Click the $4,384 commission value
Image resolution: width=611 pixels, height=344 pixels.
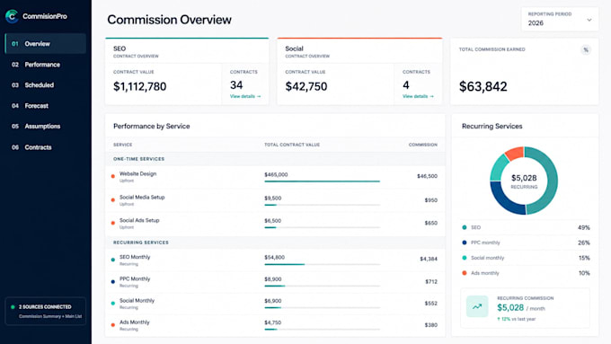(x=429, y=259)
